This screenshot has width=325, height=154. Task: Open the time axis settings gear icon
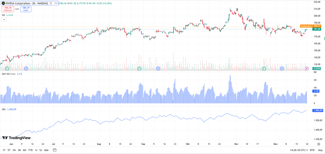319,144
